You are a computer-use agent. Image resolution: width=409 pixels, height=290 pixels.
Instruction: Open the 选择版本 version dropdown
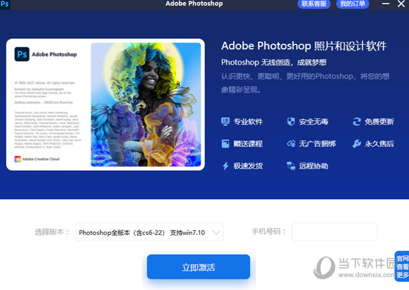[x=149, y=232]
